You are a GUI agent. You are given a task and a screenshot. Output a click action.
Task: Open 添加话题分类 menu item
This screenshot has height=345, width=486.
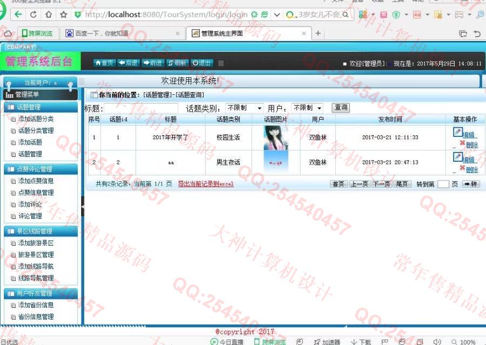point(36,119)
